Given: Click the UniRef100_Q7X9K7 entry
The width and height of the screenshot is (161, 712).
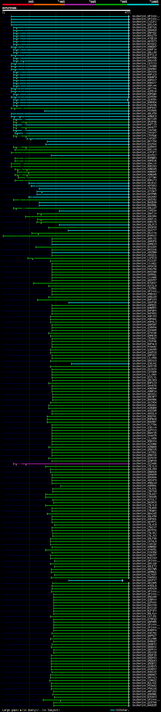Looking at the screenshot, I should click(144, 191).
